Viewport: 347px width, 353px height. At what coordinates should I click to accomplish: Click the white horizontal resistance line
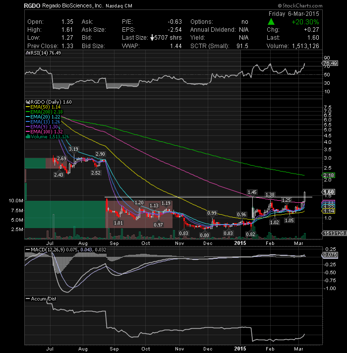[208, 197]
